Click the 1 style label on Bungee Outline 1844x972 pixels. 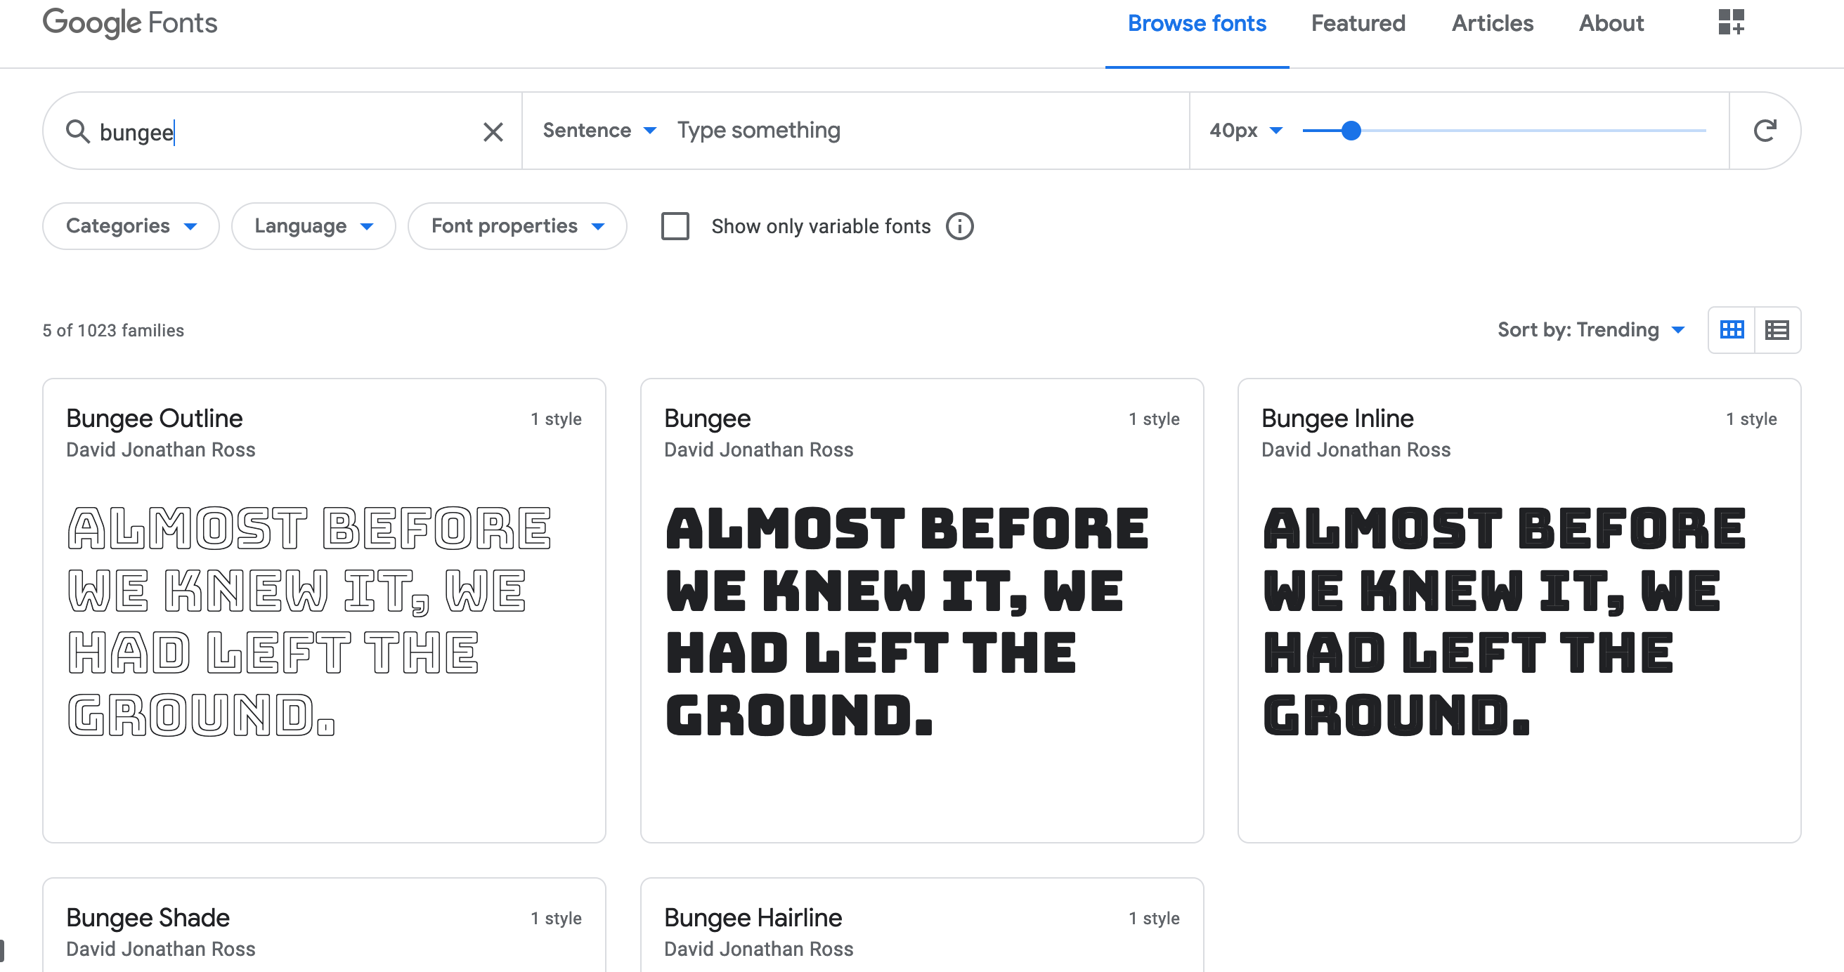click(x=556, y=419)
